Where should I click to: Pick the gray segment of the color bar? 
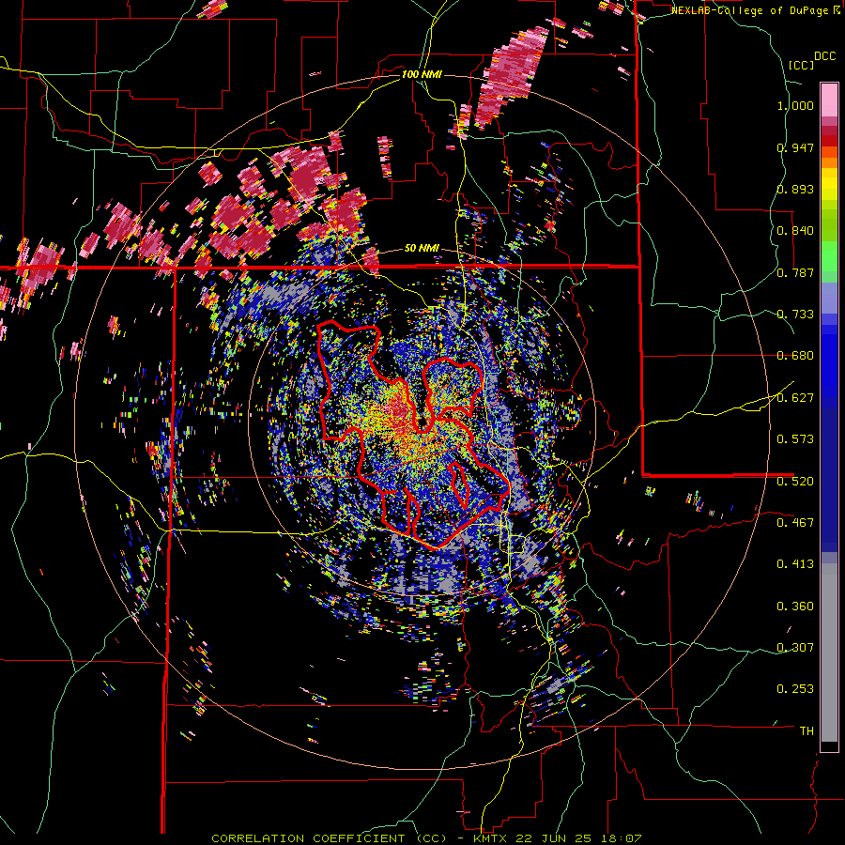click(x=829, y=653)
